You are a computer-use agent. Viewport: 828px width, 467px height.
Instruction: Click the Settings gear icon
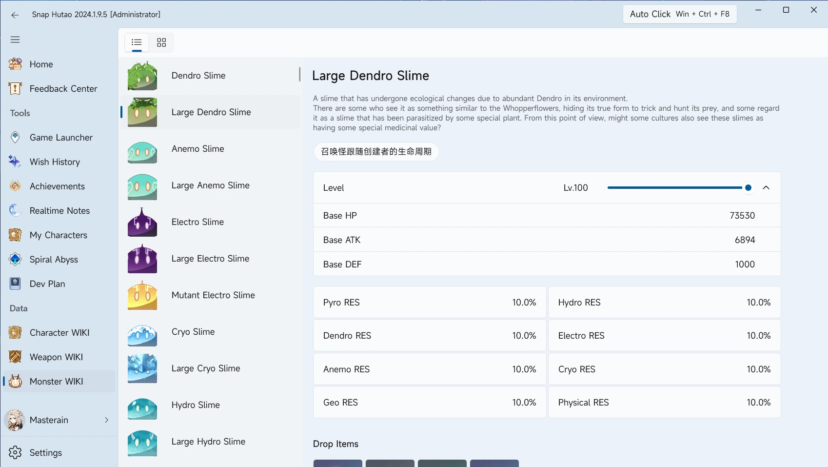[15, 452]
